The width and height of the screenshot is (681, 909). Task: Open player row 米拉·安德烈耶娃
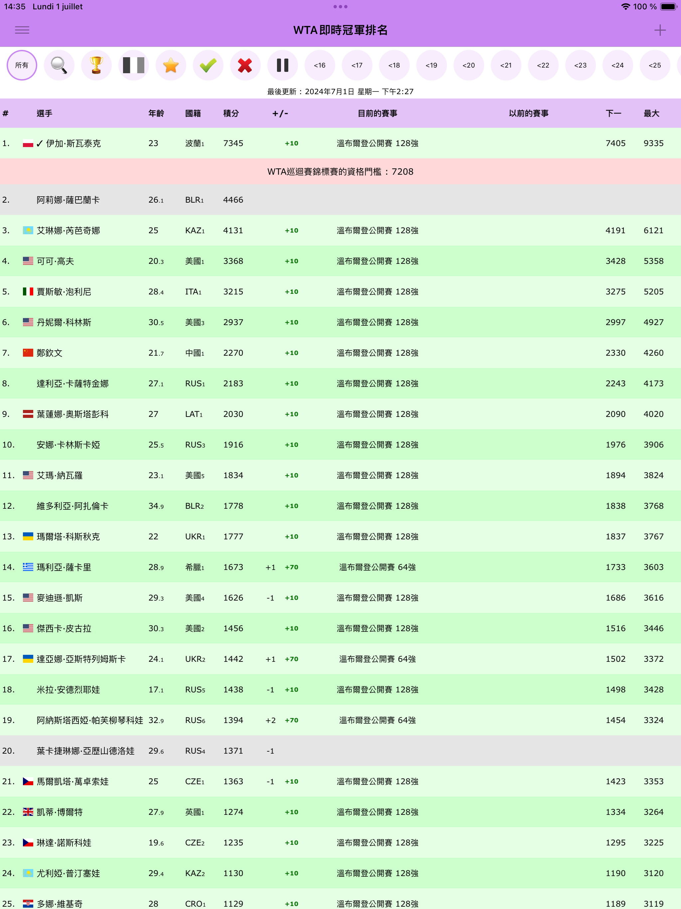pos(340,689)
